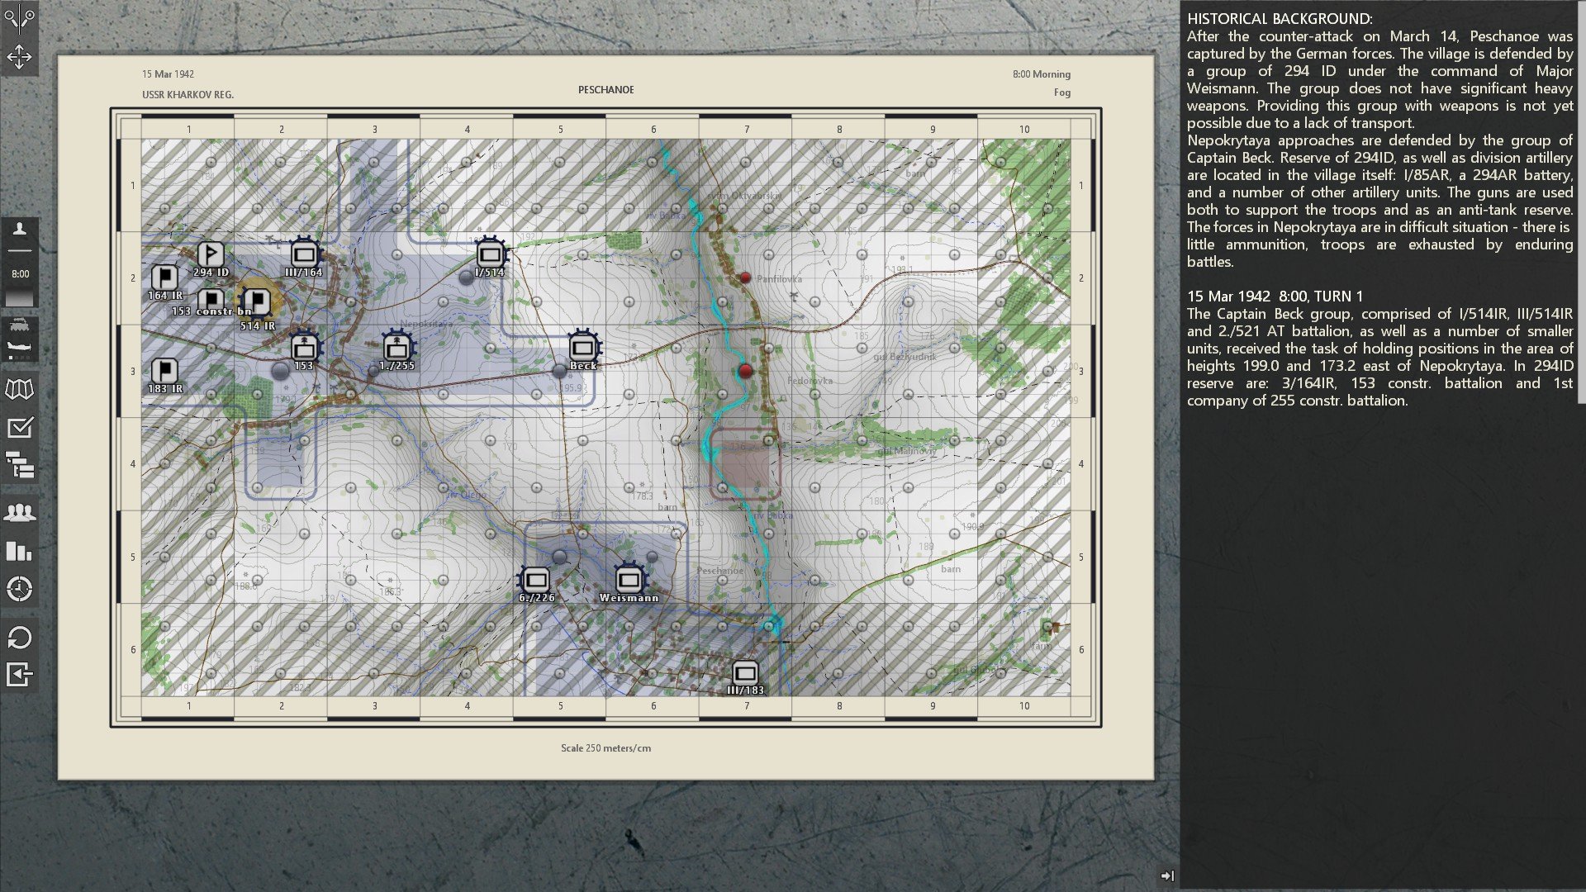Click the circular arrow reset icon
Image resolution: width=1586 pixels, height=892 pixels.
pos(19,638)
